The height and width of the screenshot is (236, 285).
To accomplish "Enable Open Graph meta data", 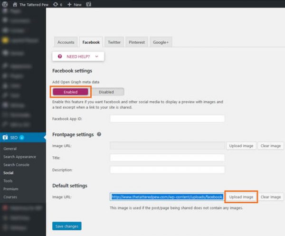I will point(70,92).
